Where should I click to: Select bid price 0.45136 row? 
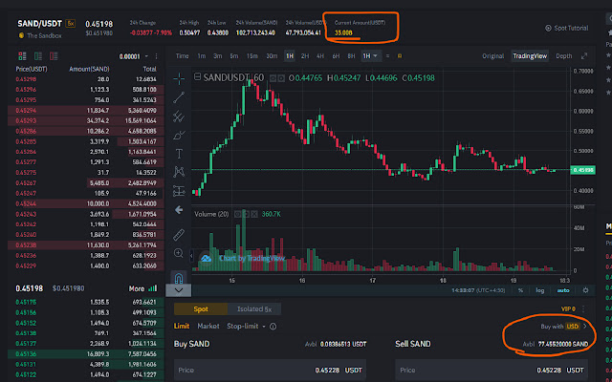pyautogui.click(x=86, y=354)
